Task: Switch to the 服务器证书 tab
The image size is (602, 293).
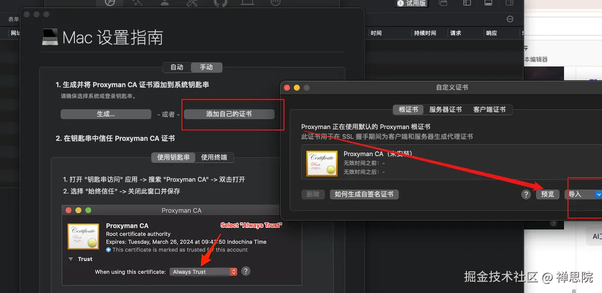Action: tap(446, 109)
